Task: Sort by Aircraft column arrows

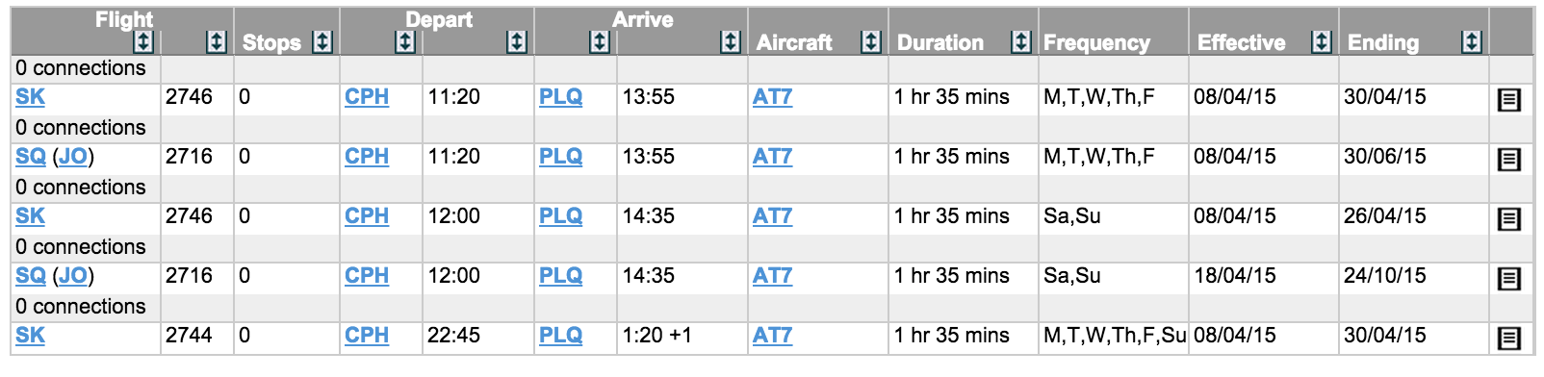Action: tap(871, 41)
